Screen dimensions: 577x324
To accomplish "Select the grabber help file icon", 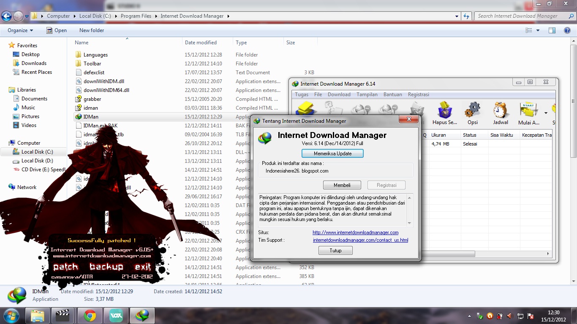I will 78,99.
